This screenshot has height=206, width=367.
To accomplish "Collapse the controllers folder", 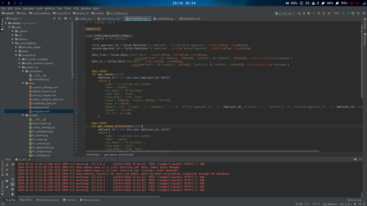I will (x=23, y=71).
